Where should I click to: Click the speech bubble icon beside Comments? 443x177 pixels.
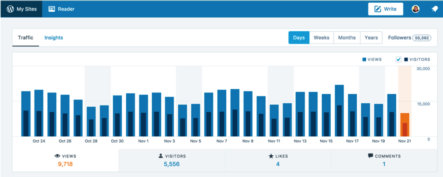pos(370,156)
